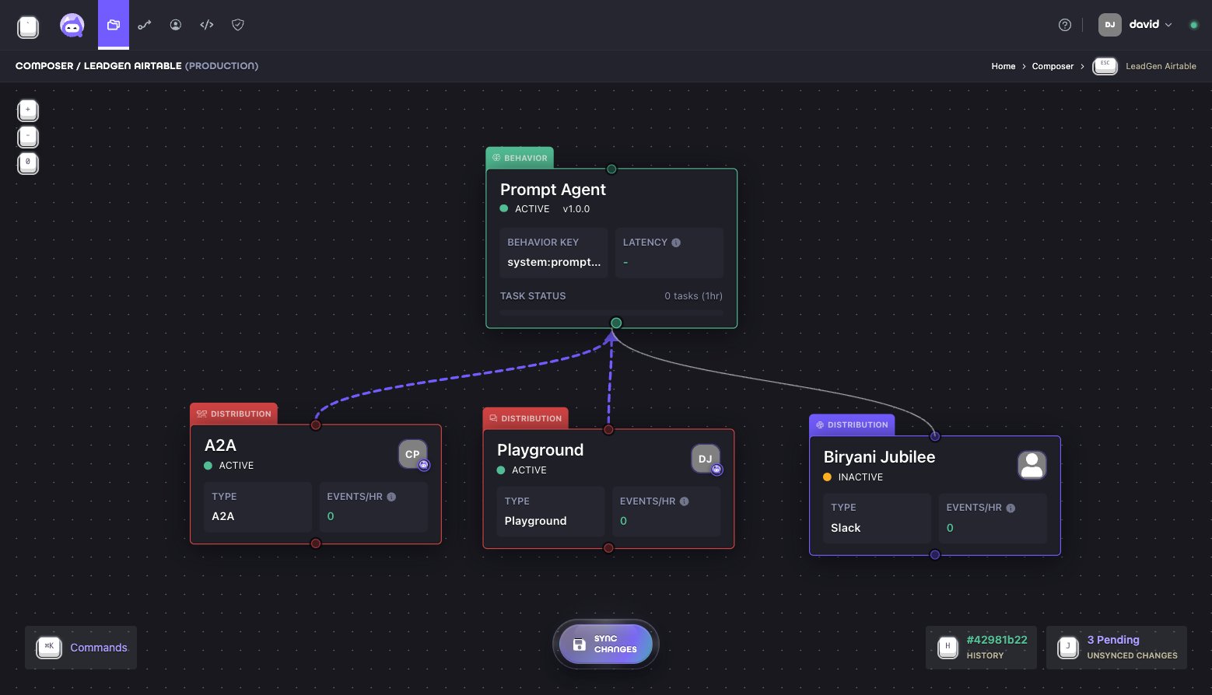Click the Biryani Jubilee top connector handle

coord(935,435)
